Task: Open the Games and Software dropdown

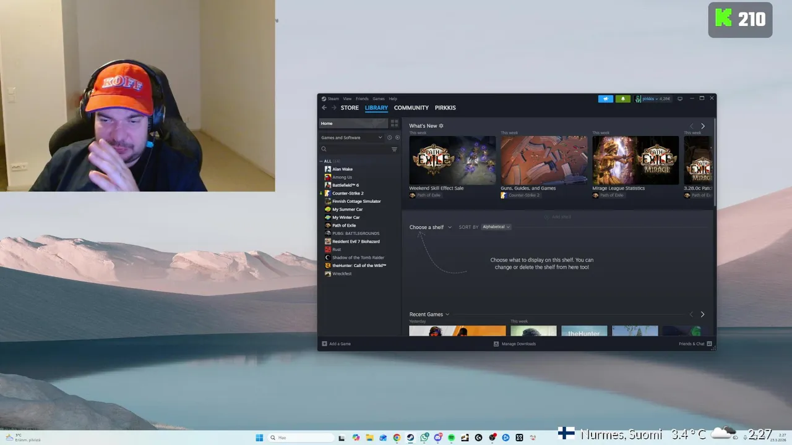Action: coord(351,138)
